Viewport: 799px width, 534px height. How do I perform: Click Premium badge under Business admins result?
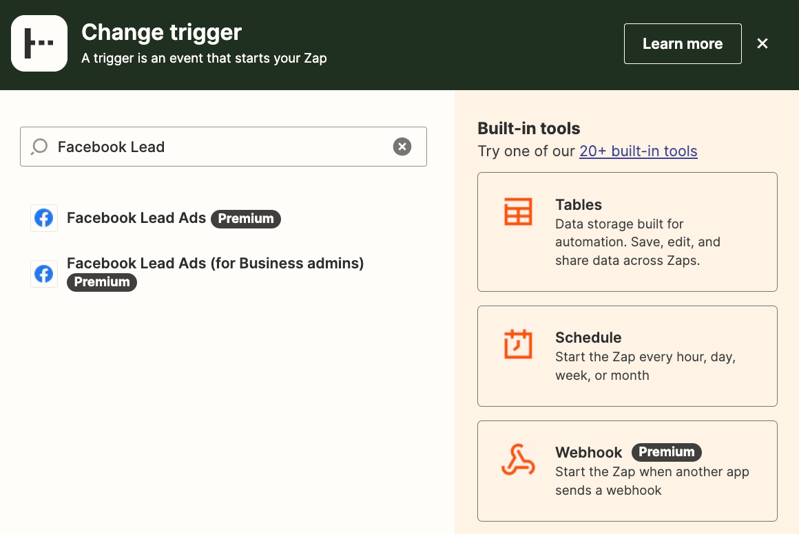click(x=102, y=282)
